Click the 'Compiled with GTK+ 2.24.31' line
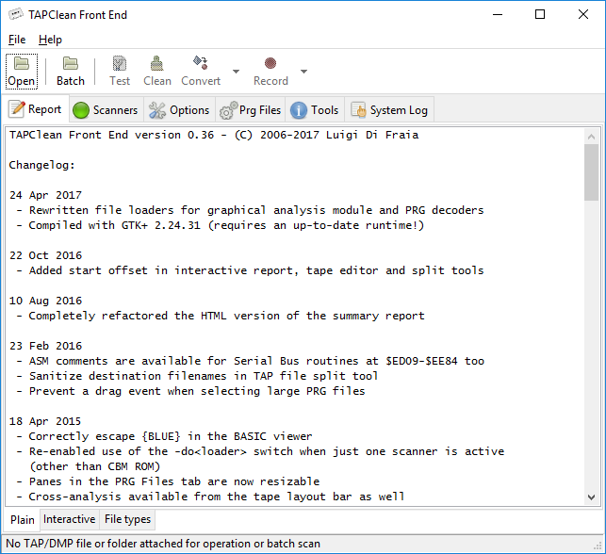 (221, 225)
